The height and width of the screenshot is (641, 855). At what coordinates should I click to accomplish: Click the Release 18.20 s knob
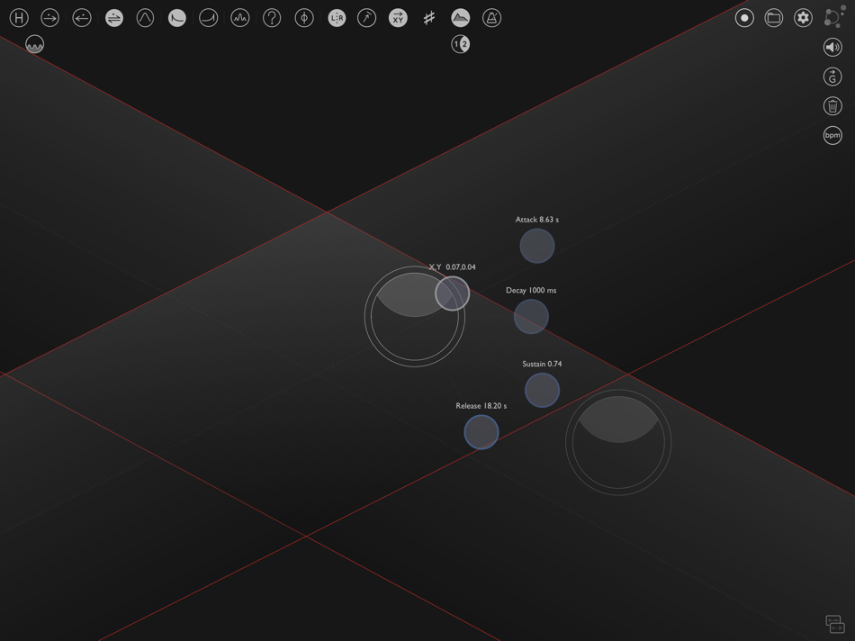481,432
